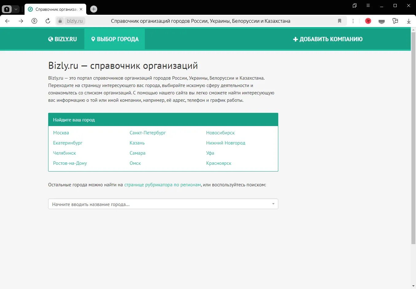Open the Нижний Новгород city link
The height and width of the screenshot is (289, 416).
coord(226,143)
